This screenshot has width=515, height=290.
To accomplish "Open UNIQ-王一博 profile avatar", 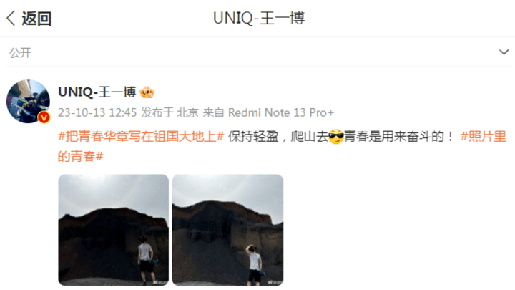I will point(28,101).
